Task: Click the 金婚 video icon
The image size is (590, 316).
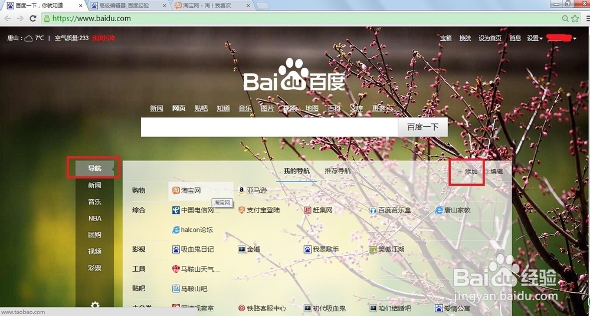Action: coord(241,249)
